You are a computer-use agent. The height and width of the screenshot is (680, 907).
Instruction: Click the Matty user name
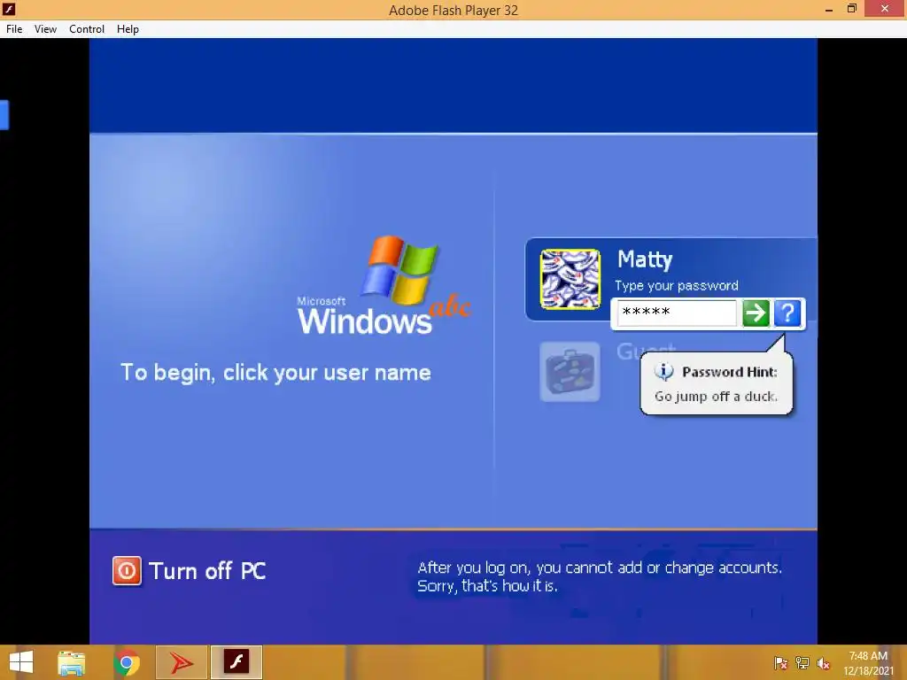tap(645, 259)
